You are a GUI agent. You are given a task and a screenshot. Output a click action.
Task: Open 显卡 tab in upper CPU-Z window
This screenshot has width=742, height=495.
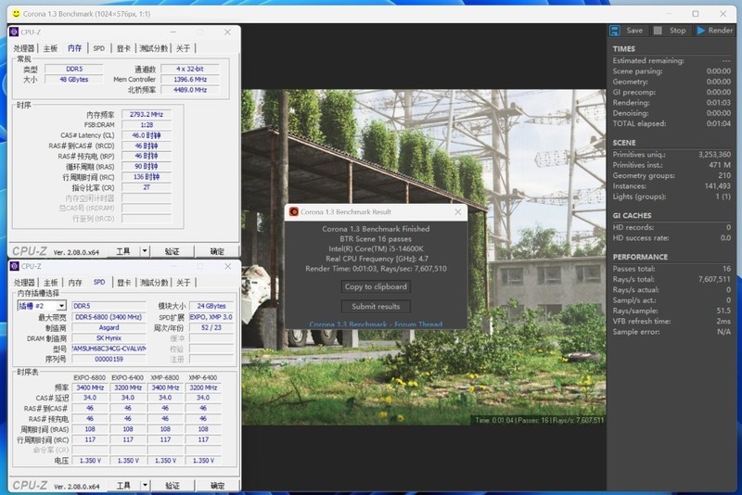[123, 48]
